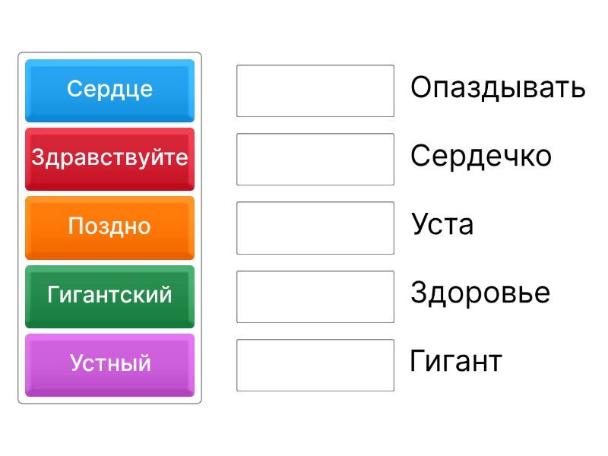Click the green answer tile
608x456 pixels.
109,295
